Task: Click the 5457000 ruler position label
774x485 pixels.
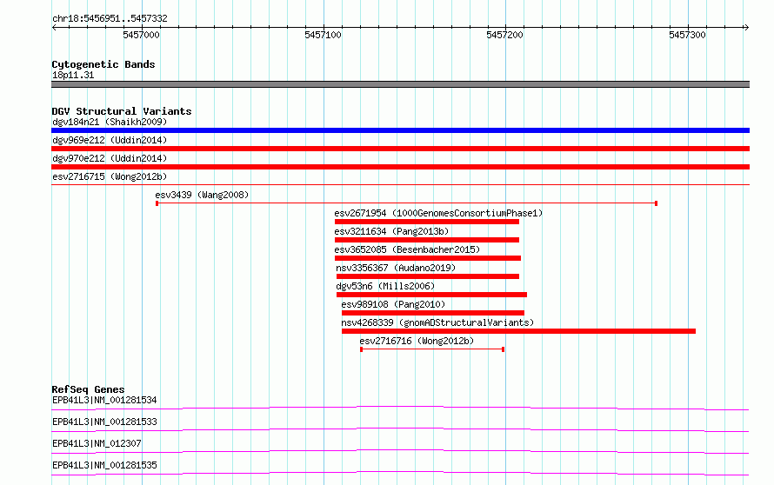Action: coord(141,35)
